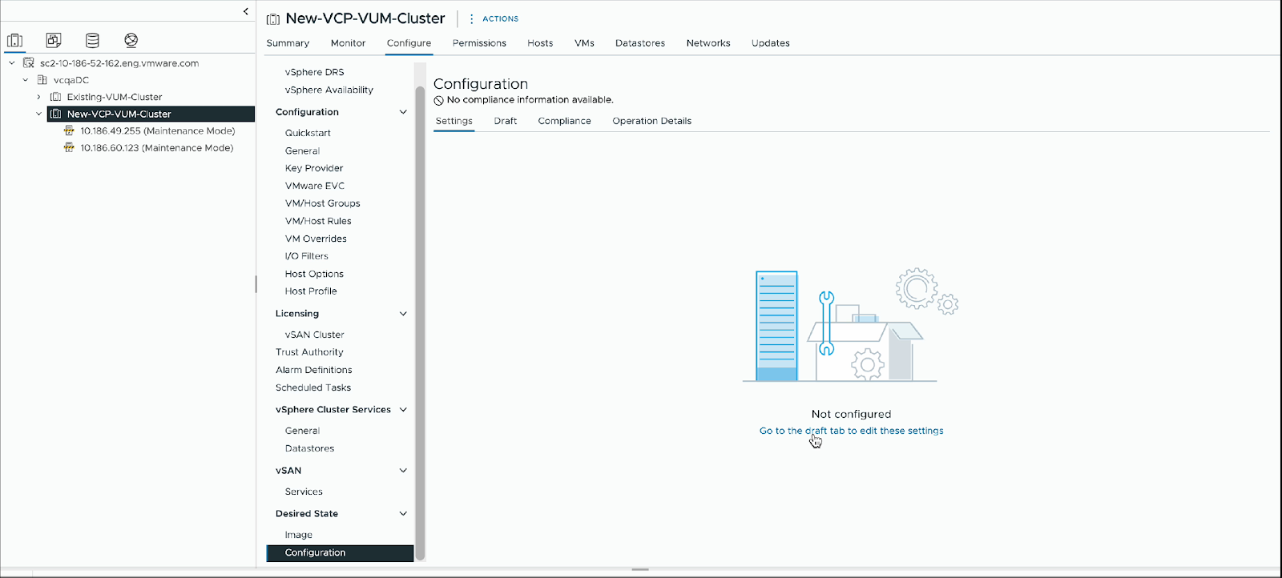Click the bottom panel drag handle
This screenshot has width=1282, height=578.
pyautogui.click(x=640, y=570)
